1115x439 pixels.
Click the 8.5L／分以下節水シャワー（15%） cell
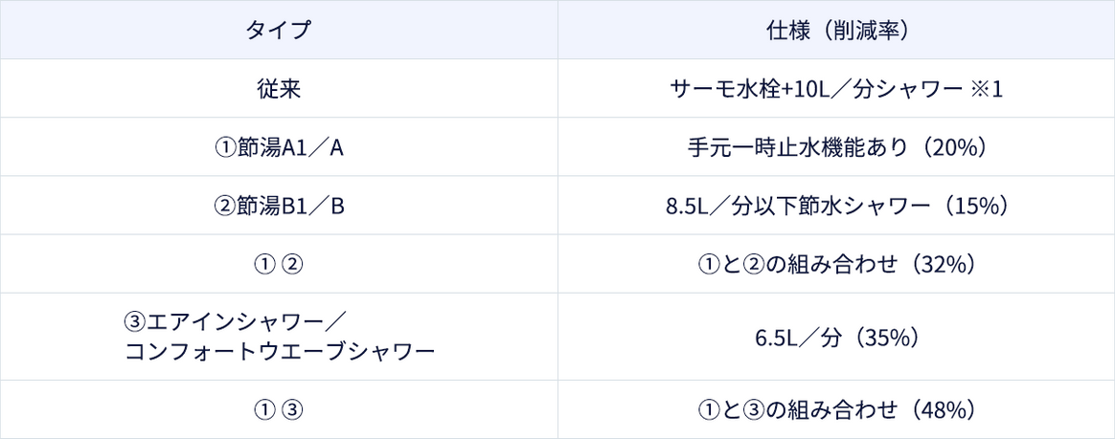[836, 206]
